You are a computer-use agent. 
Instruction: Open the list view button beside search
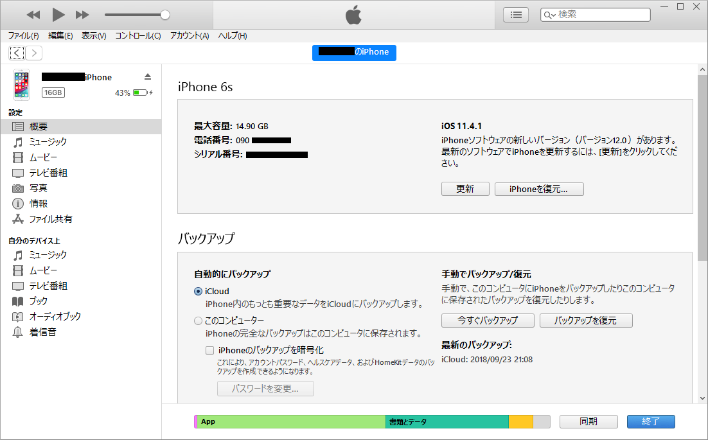516,15
